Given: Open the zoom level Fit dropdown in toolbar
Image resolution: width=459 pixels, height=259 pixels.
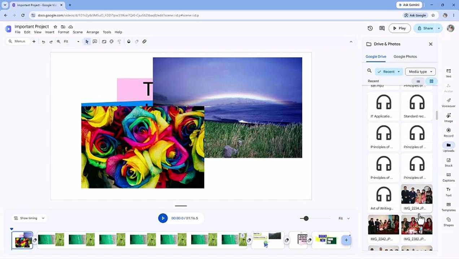Looking at the screenshot, I should pyautogui.click(x=71, y=42).
